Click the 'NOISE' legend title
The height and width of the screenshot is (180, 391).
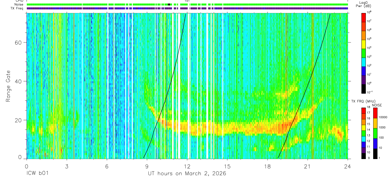click(377, 105)
